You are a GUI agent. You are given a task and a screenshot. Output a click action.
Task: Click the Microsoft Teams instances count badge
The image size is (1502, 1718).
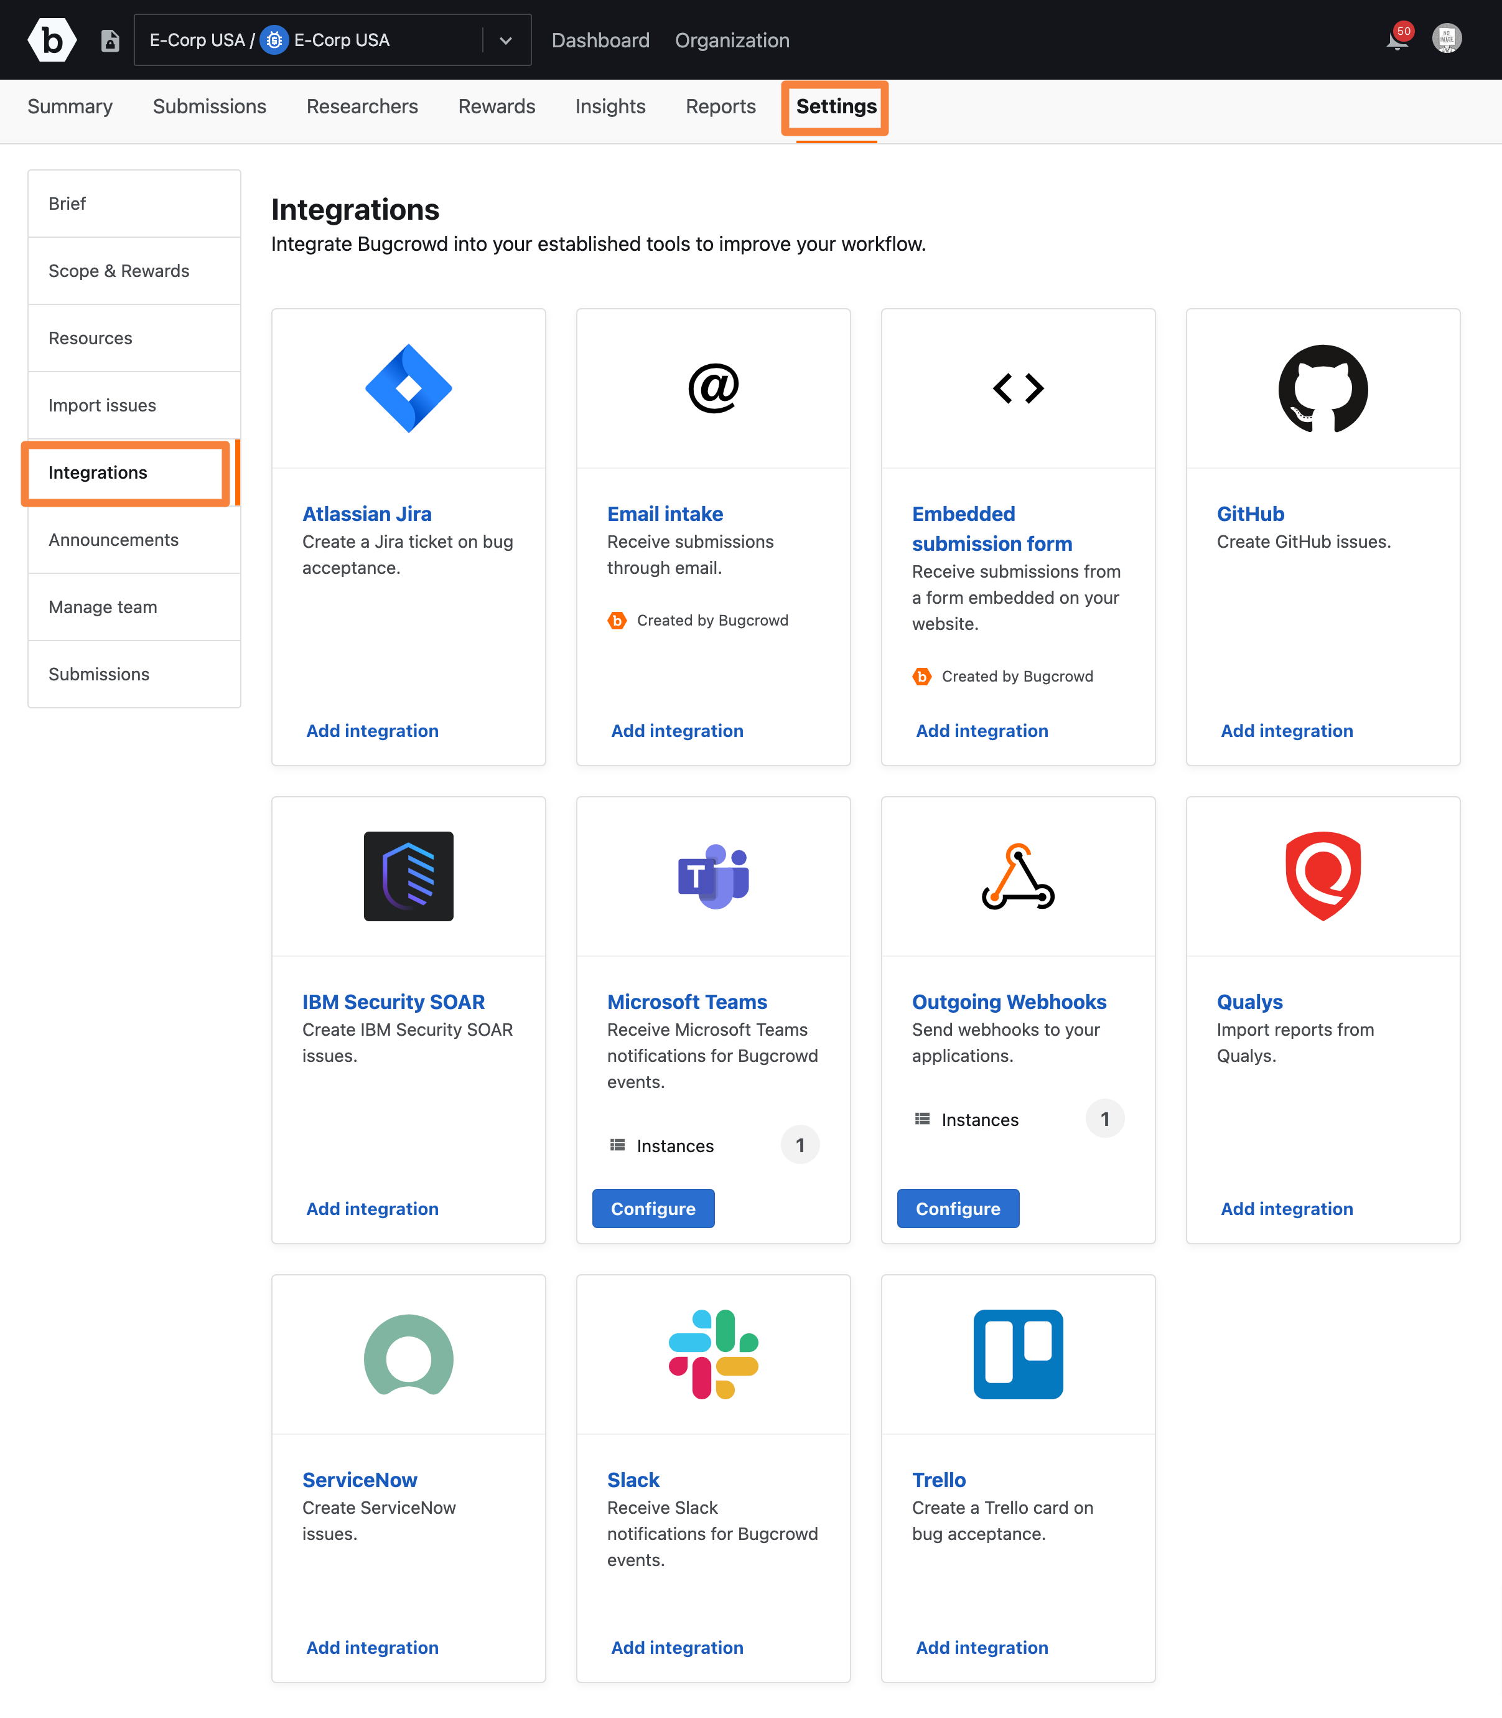[800, 1145]
